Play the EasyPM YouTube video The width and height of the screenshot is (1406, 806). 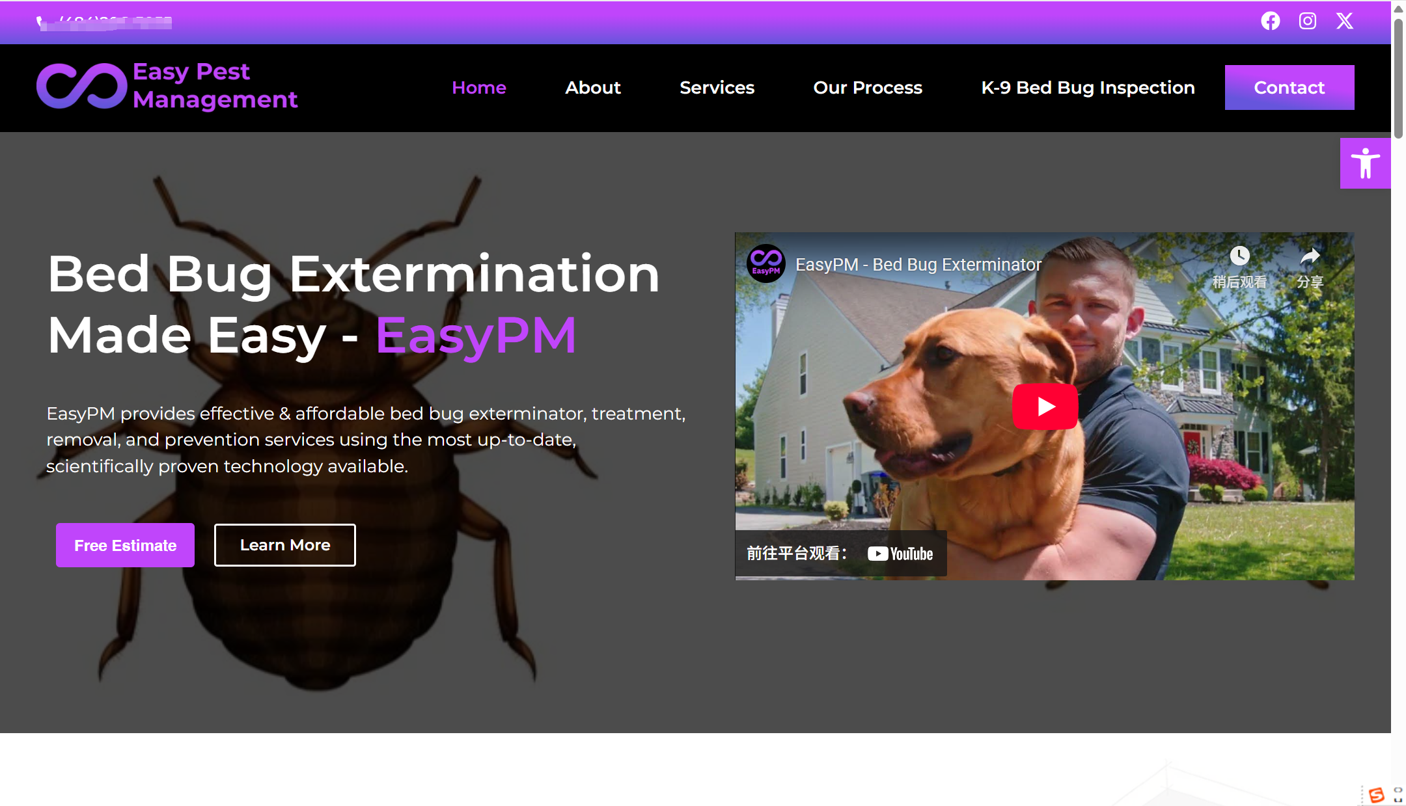click(1045, 407)
